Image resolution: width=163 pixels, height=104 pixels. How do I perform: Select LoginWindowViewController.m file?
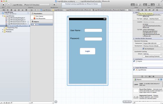point(17,24)
